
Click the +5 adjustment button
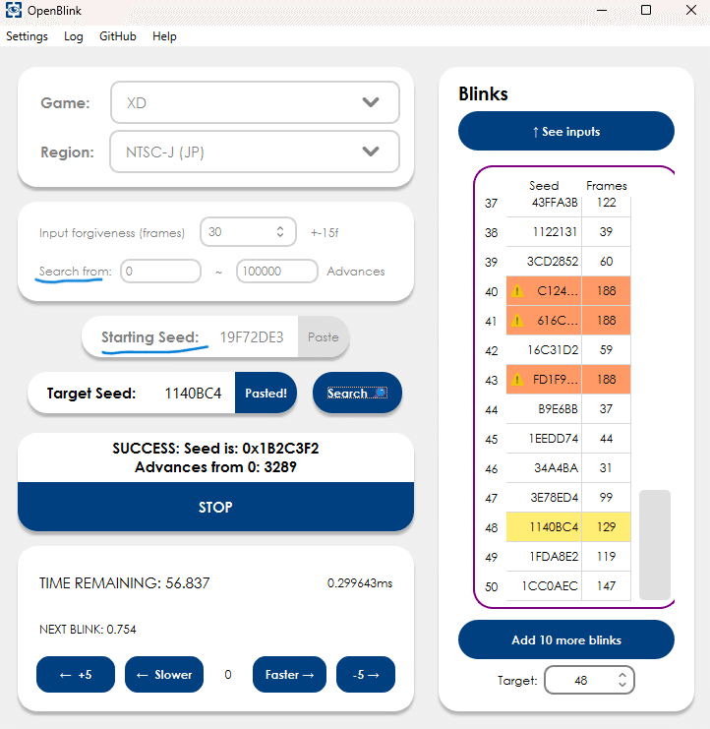76,675
